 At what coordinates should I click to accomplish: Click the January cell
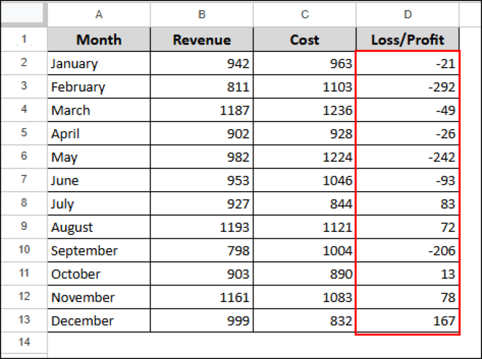point(99,63)
